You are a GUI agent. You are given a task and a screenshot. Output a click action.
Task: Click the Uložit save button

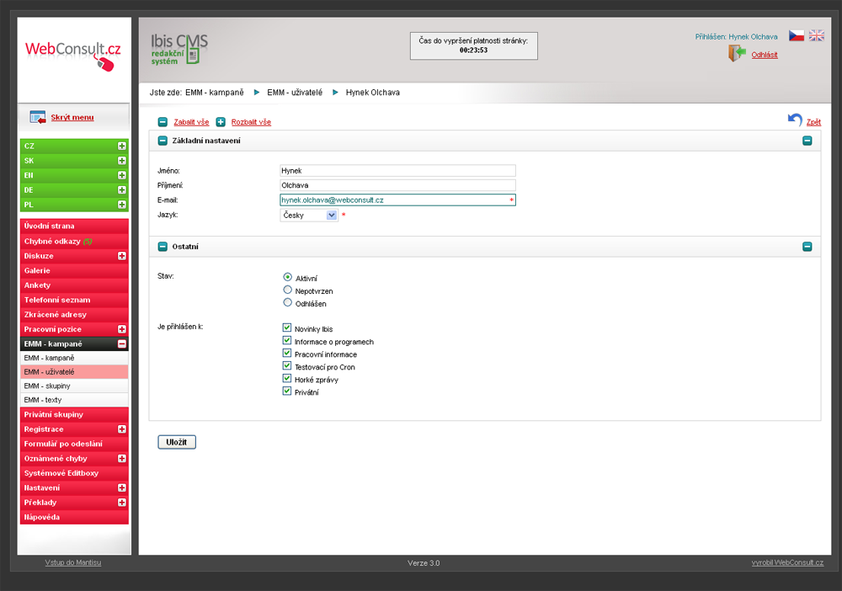177,442
